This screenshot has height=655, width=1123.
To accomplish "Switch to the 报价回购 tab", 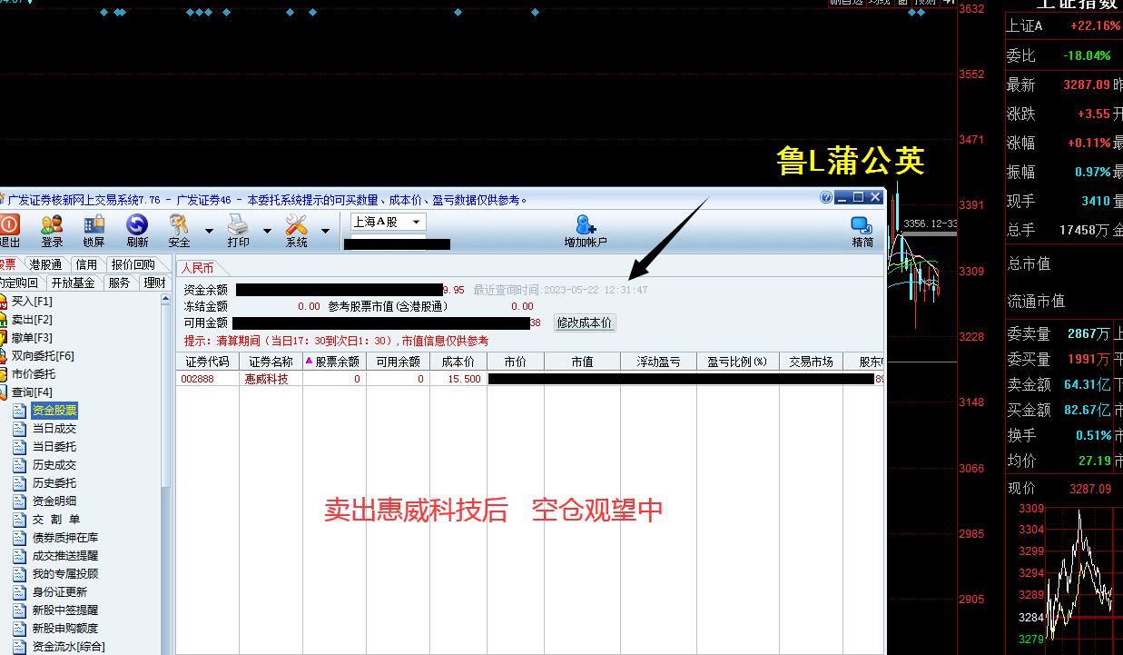I will coord(133,264).
